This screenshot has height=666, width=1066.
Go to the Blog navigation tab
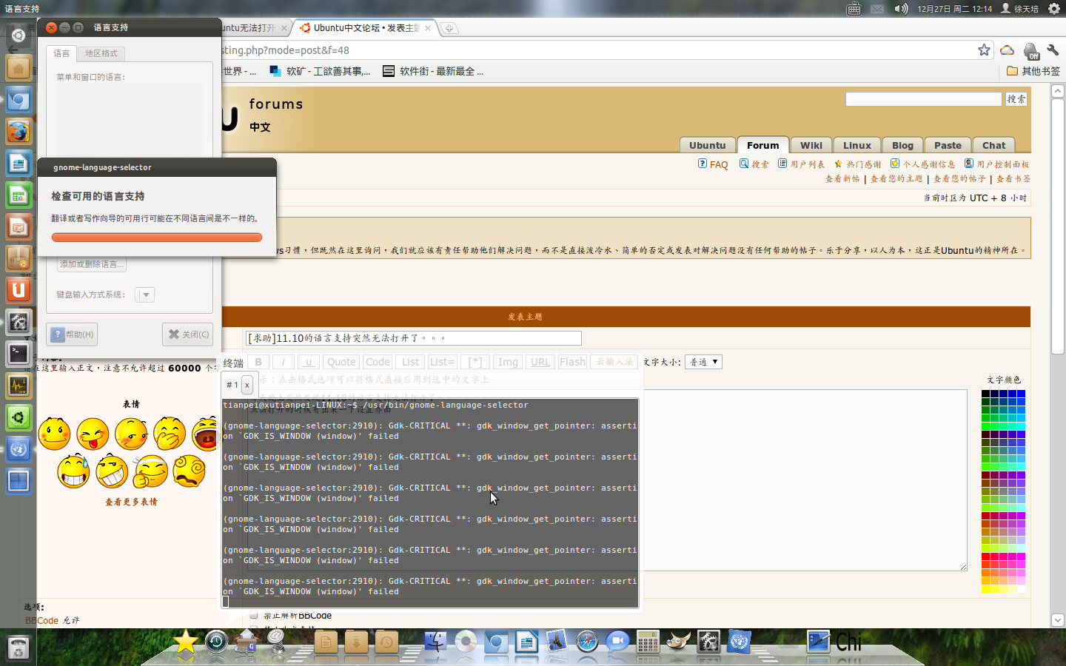pos(902,145)
